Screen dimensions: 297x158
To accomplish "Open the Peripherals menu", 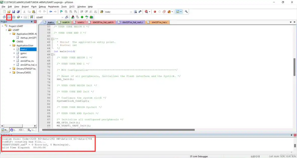I will click(x=53, y=7).
